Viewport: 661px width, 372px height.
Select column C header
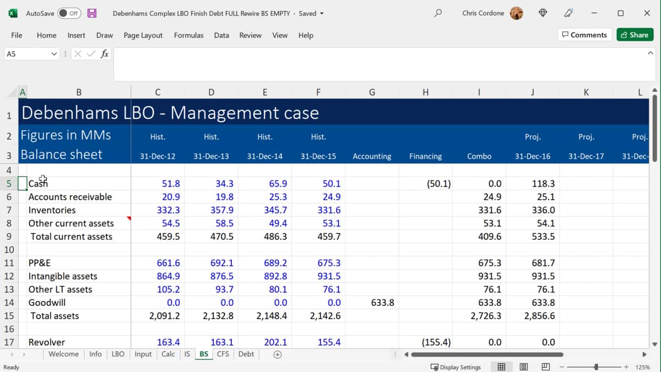(x=158, y=92)
